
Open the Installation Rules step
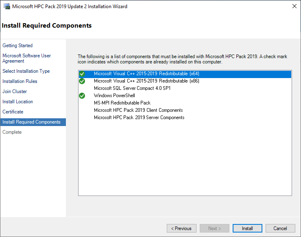click(20, 81)
